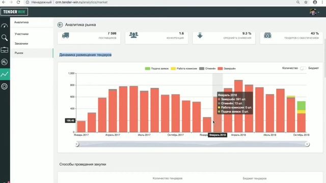Reload the page with the browser refresh button
326x183 pixels.
[x=18, y=2]
